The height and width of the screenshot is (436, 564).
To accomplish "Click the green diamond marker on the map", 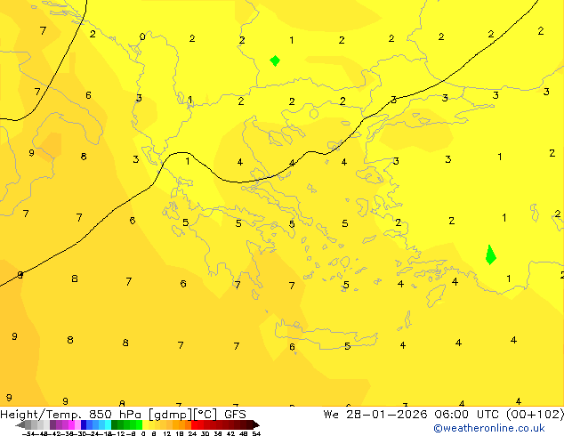I will click(x=275, y=61).
